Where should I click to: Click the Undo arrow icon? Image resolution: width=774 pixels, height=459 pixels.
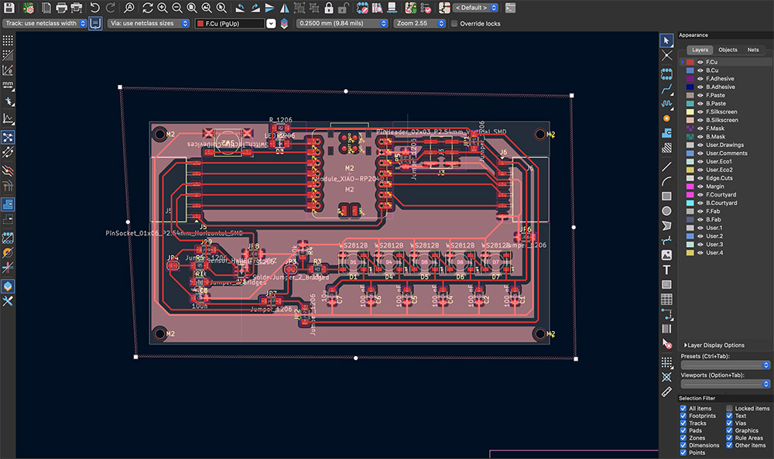point(94,8)
